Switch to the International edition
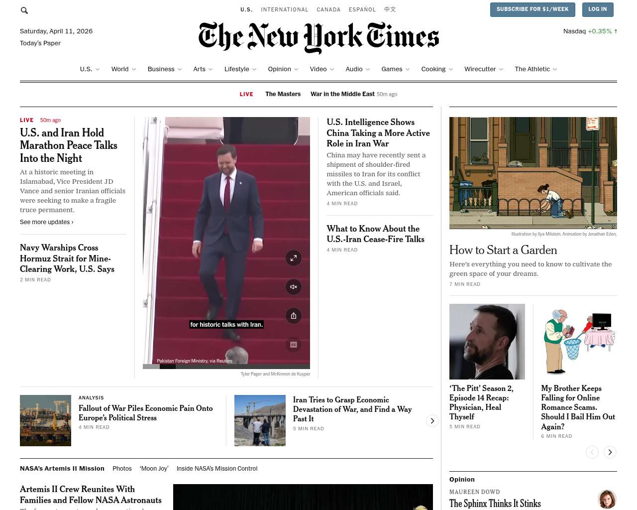Image resolution: width=637 pixels, height=510 pixels. pyautogui.click(x=285, y=9)
